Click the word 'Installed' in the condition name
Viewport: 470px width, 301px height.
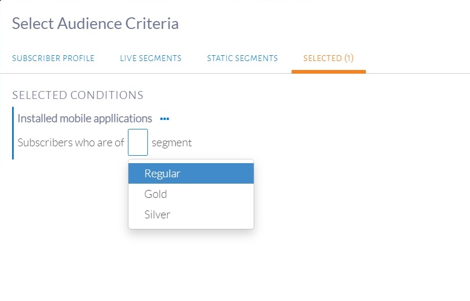click(37, 118)
